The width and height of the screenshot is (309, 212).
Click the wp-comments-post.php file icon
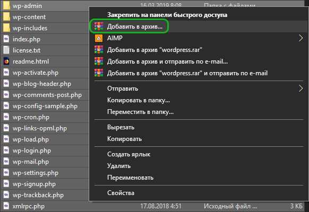point(6,95)
